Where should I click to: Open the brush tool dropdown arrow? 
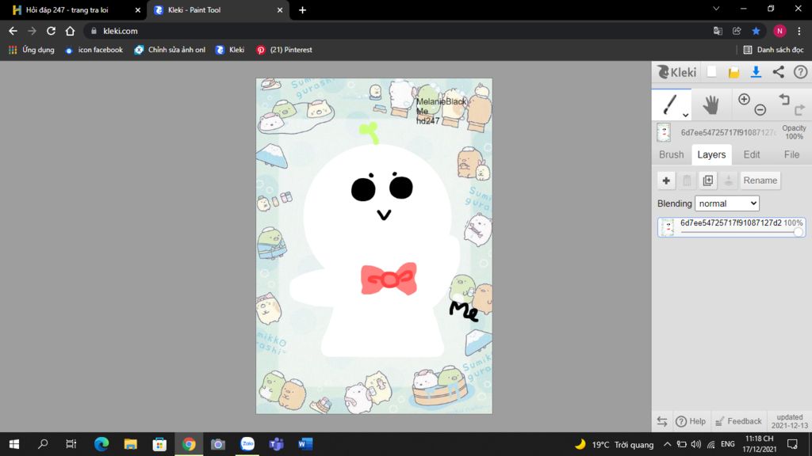click(x=685, y=116)
